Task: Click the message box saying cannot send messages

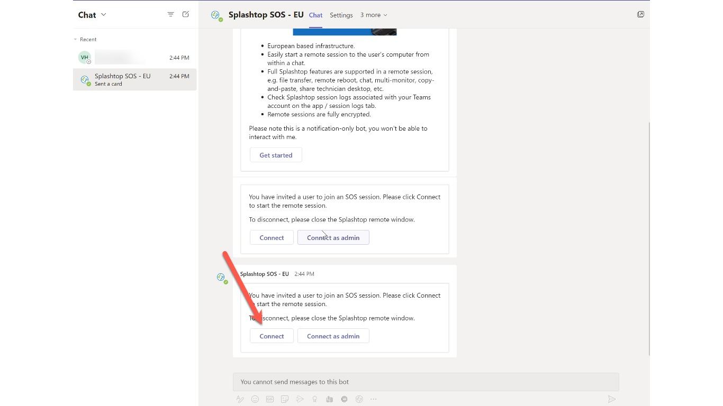Action: [426, 382]
